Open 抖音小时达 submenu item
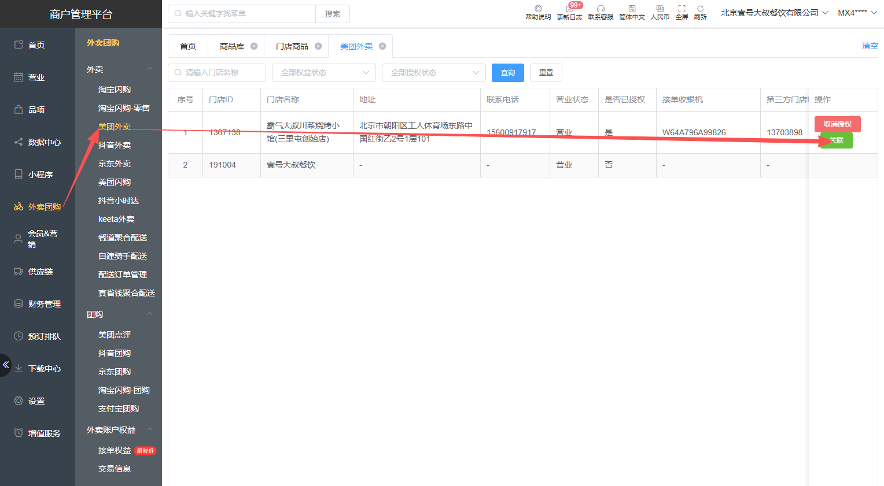Viewport: 884px width, 486px height. [x=119, y=201]
